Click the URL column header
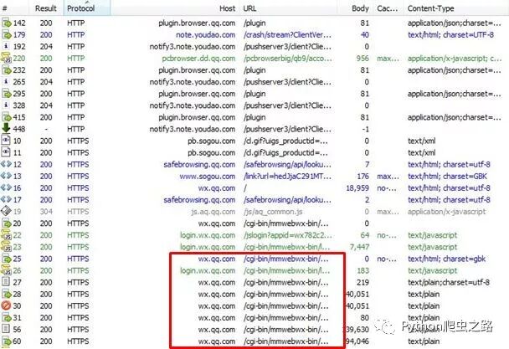This screenshot has width=509, height=349. click(249, 8)
